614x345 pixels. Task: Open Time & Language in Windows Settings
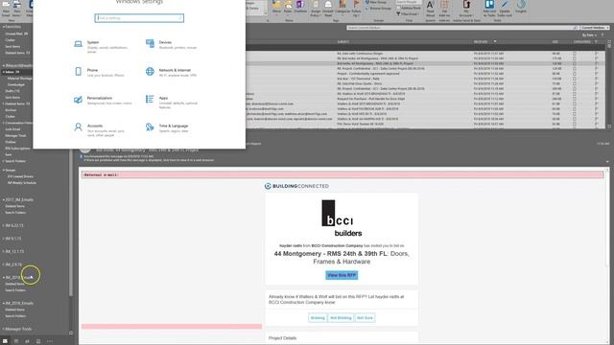pos(167,127)
